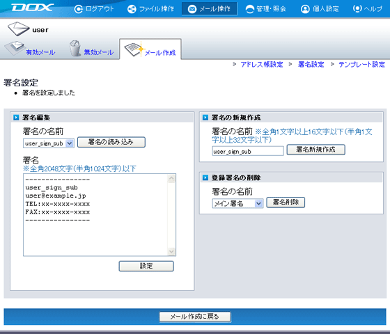Screen dimensions: 390x334
Task: Click the 署名編集 section arrow icon
Action: click(16, 118)
